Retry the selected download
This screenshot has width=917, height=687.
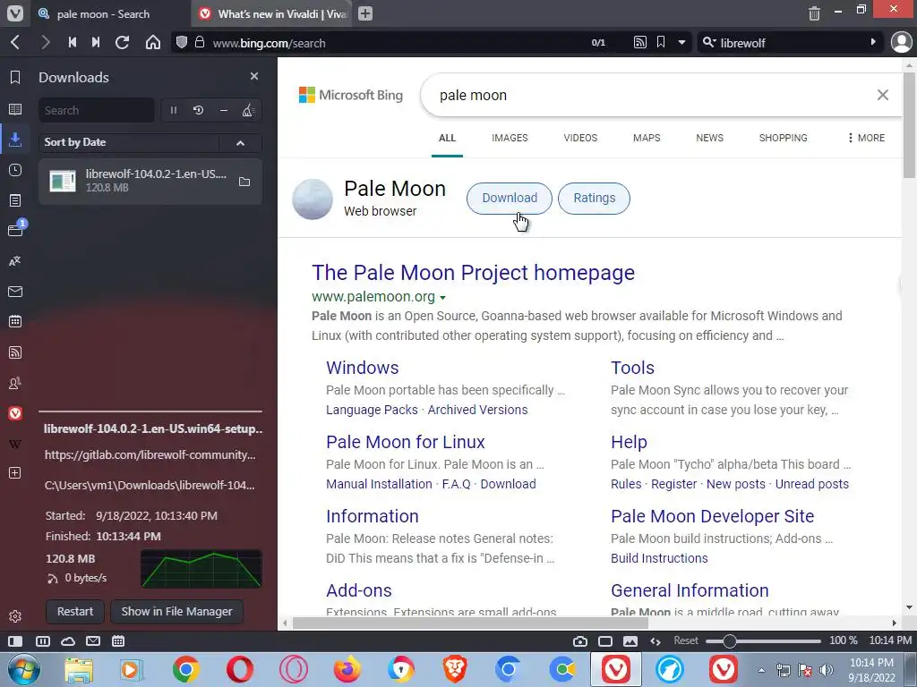198,110
